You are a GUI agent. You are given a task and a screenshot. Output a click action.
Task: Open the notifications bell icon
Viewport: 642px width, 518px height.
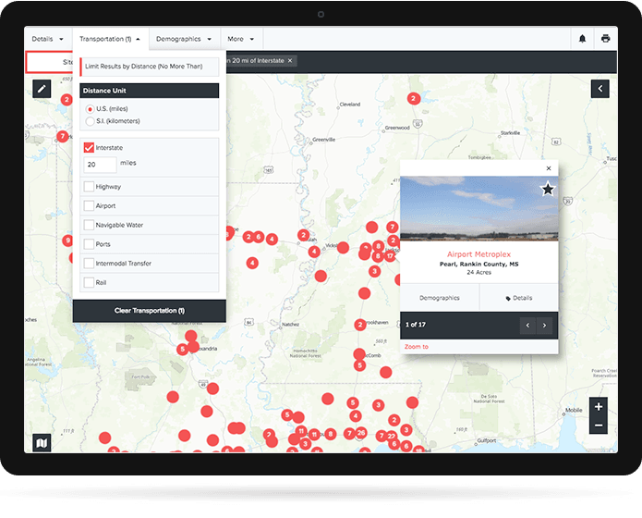tap(582, 39)
